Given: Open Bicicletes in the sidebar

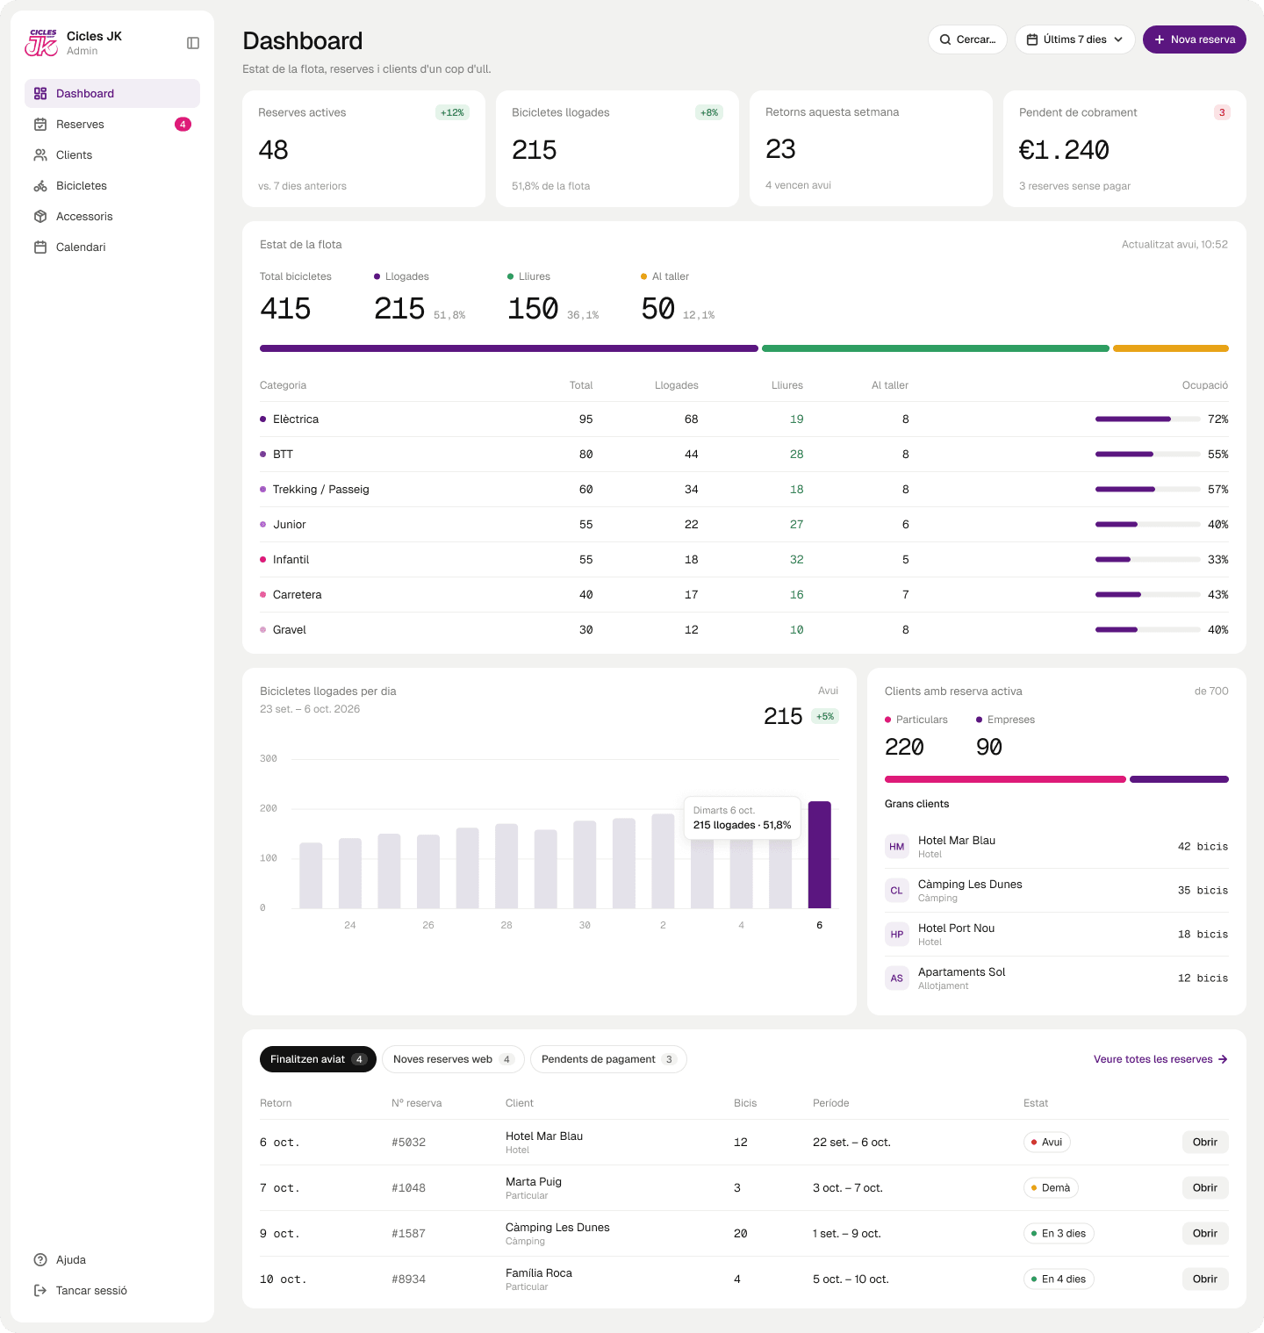Looking at the screenshot, I should [x=112, y=186].
